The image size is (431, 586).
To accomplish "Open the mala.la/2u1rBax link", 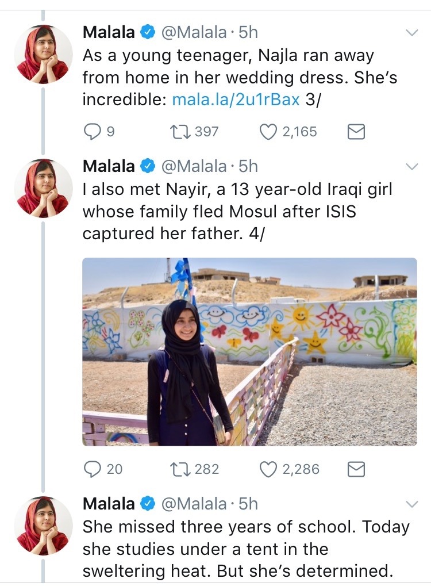I will coord(236,99).
